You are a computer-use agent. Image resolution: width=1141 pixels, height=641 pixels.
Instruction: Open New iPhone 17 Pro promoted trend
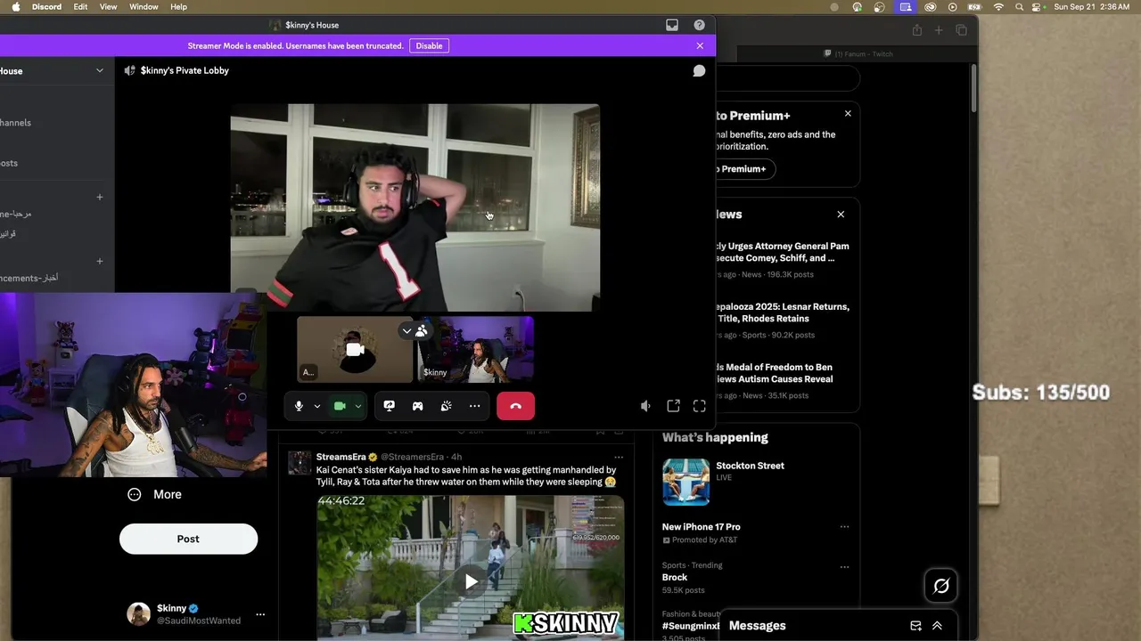701,527
